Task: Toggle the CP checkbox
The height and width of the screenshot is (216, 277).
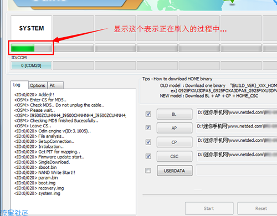Action: pos(148,142)
